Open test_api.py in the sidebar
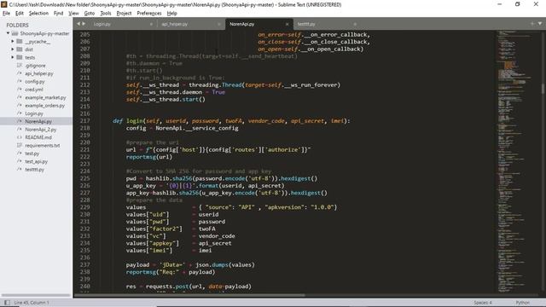 (x=36, y=161)
